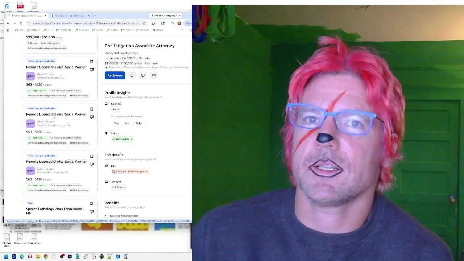Open the Chrome profile avatar
Image resolution: width=464 pixels, height=261 pixels.
click(x=179, y=23)
